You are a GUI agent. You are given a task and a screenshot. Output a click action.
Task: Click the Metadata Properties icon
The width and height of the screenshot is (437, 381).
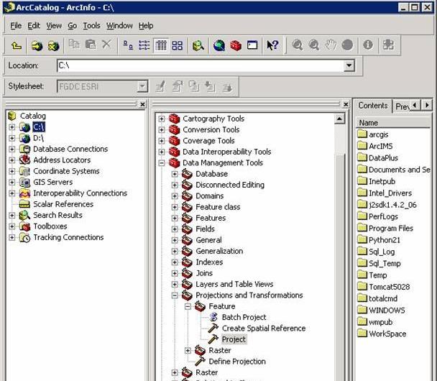(178, 86)
